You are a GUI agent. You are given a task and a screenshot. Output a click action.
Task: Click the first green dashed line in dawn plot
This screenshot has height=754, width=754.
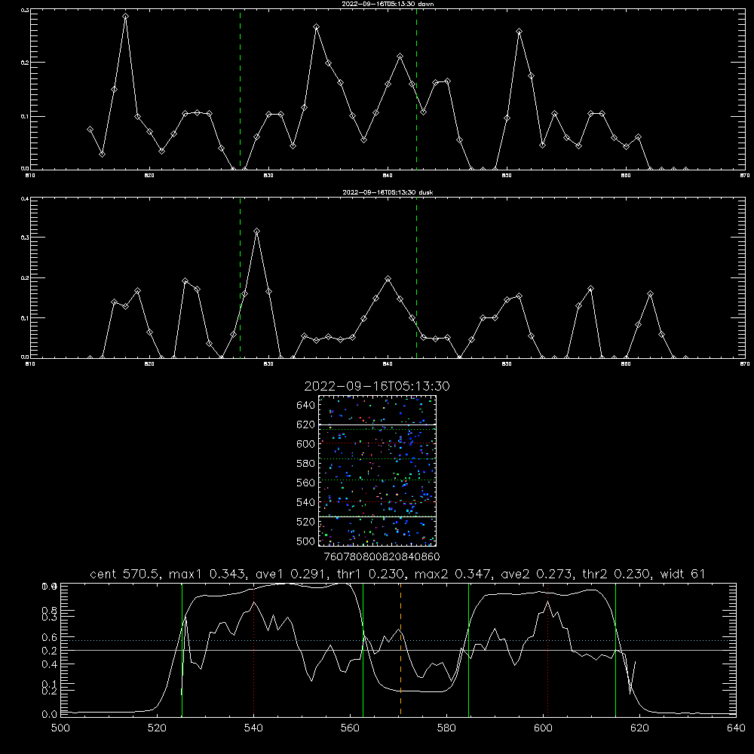point(240,89)
